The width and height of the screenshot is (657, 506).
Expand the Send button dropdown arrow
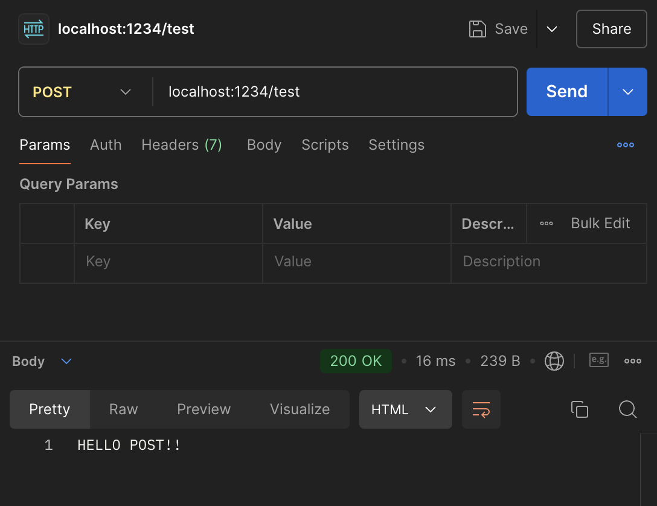pos(627,92)
